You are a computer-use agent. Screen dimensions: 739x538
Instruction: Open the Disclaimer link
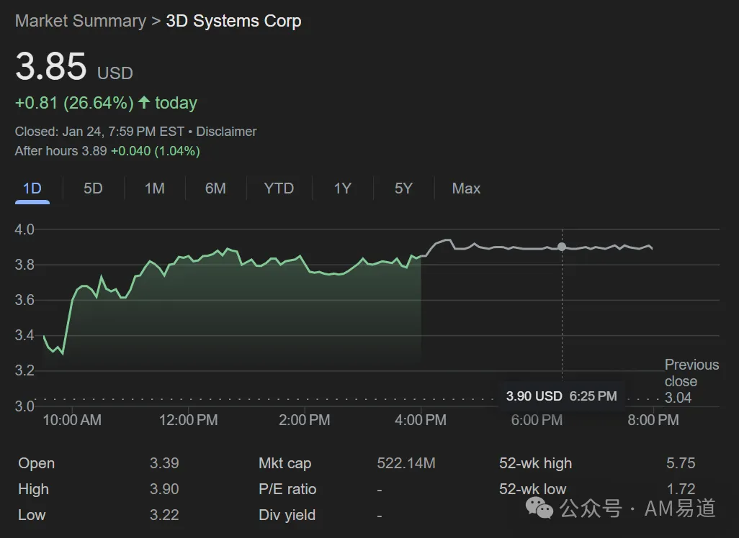click(x=226, y=132)
